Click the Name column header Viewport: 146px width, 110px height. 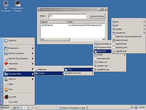tap(54, 22)
